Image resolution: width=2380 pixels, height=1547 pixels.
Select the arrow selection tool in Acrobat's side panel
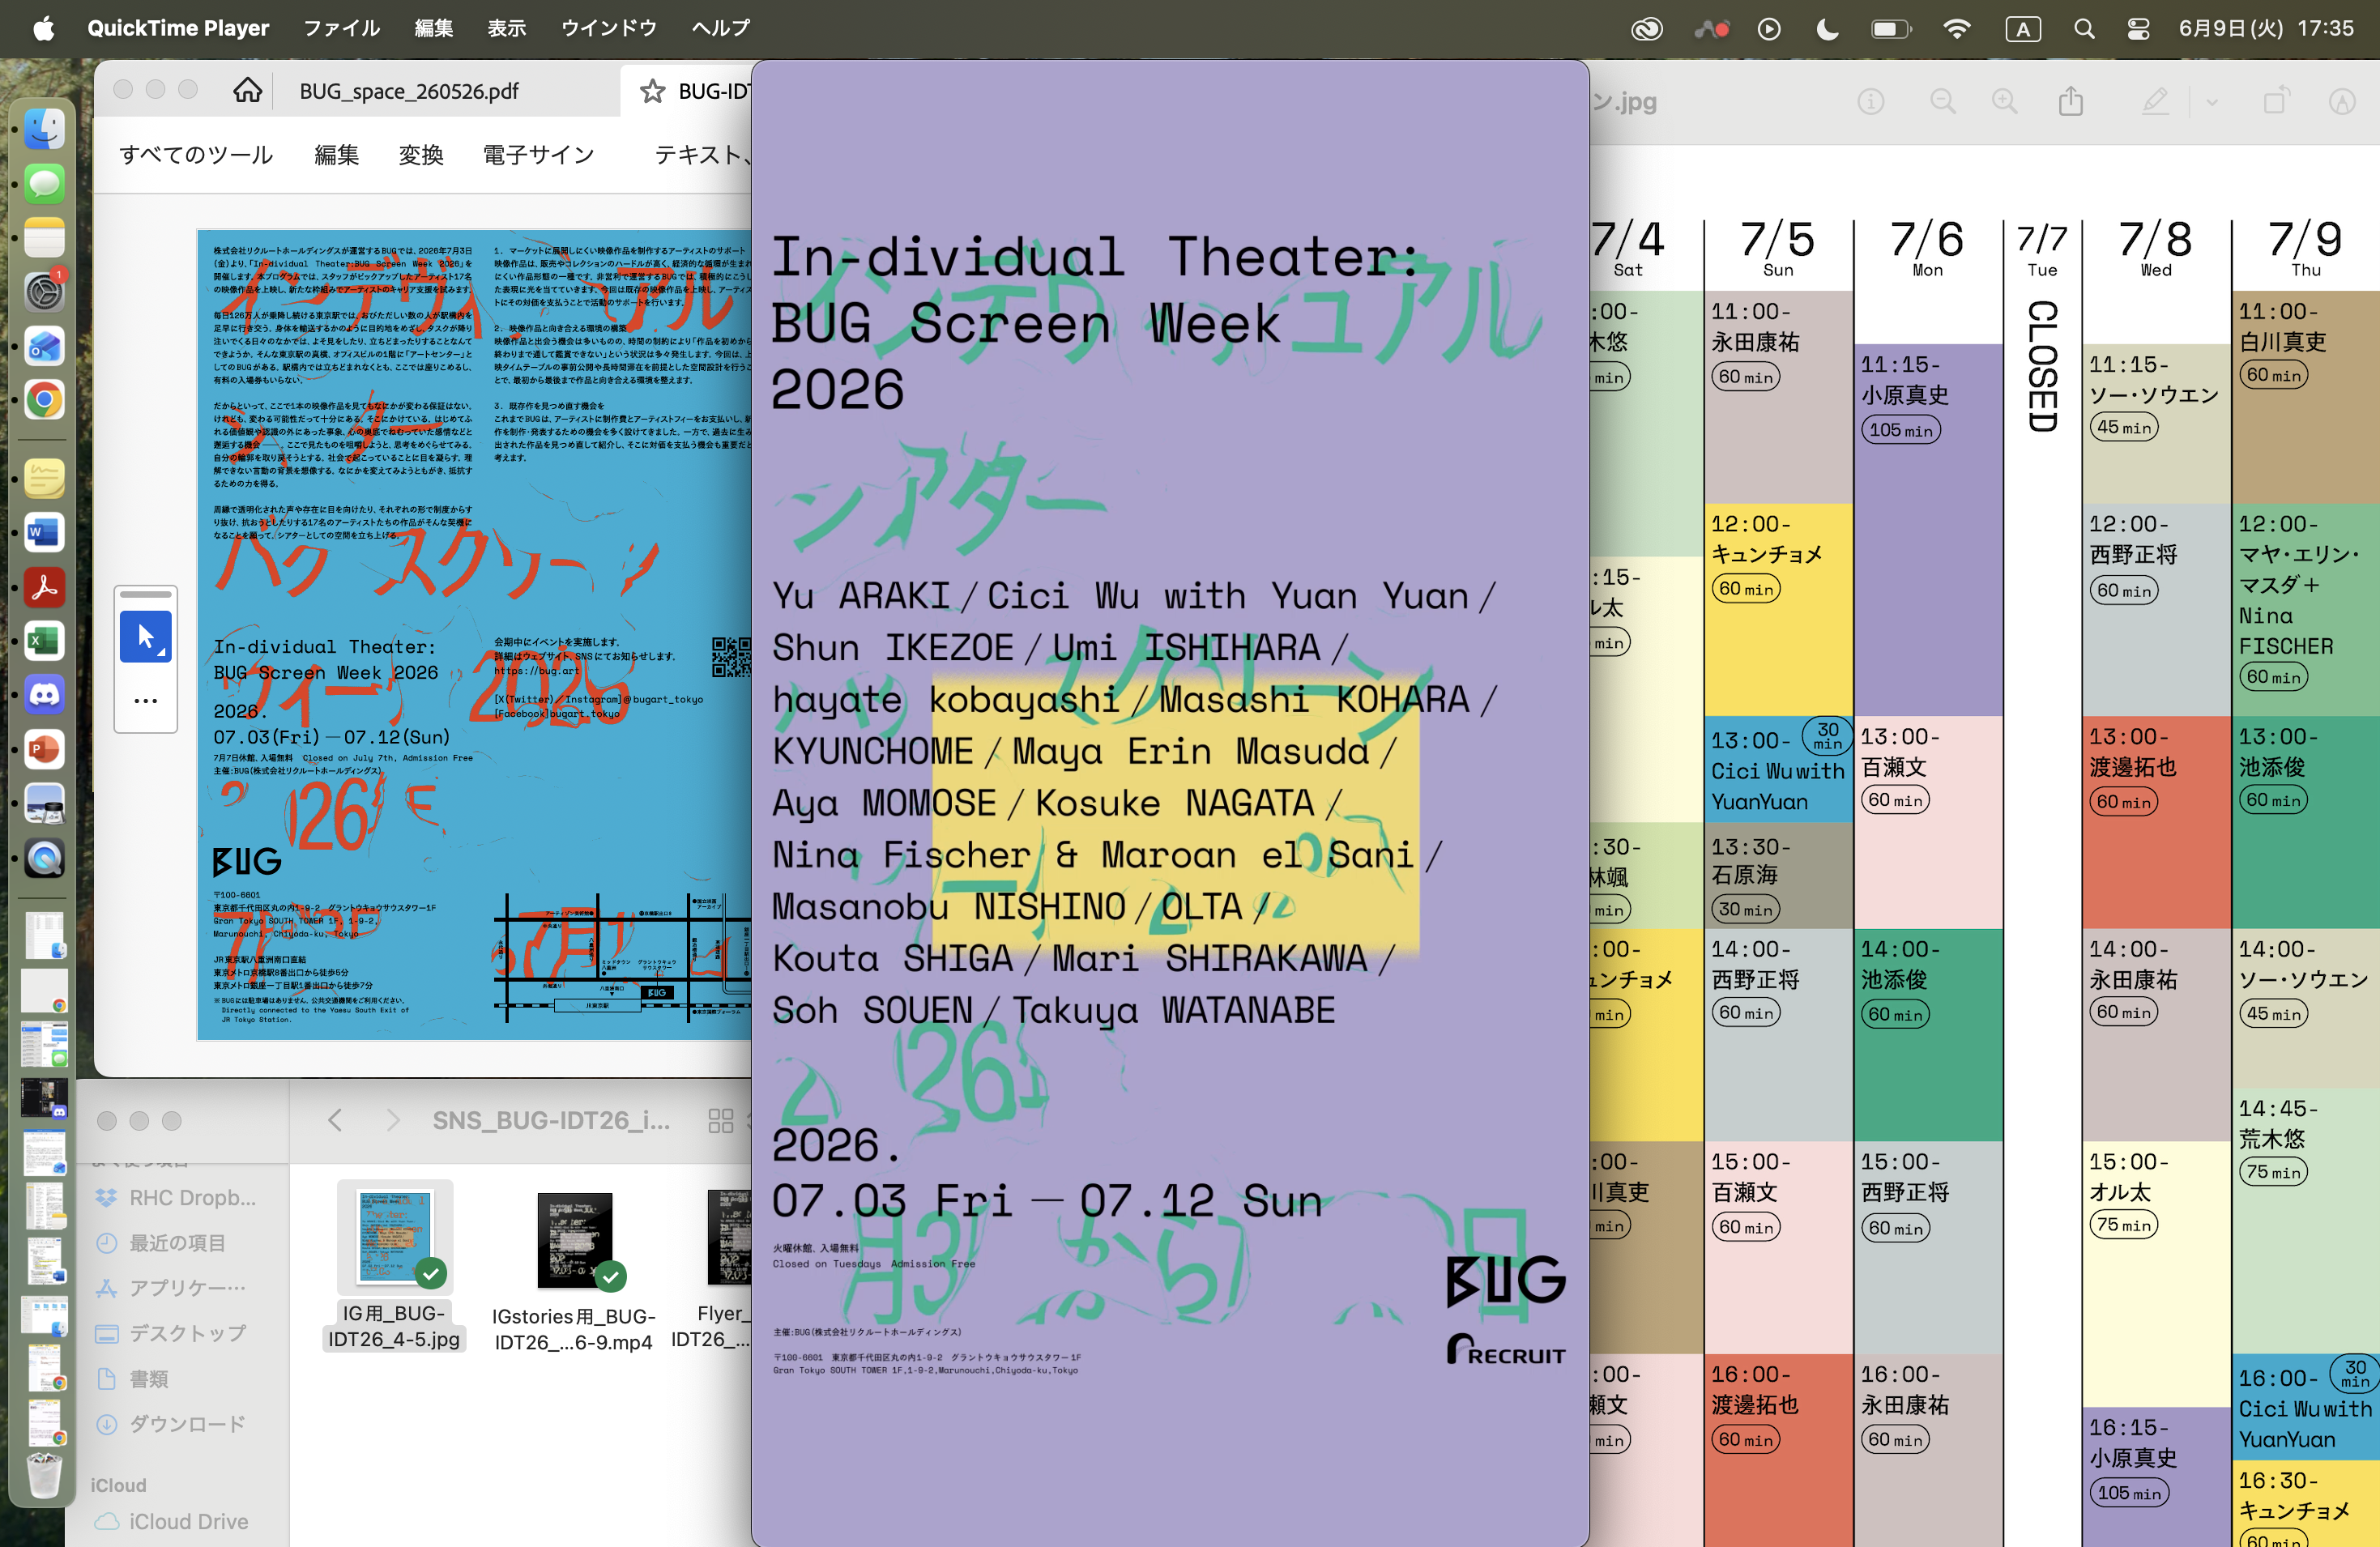tap(146, 636)
